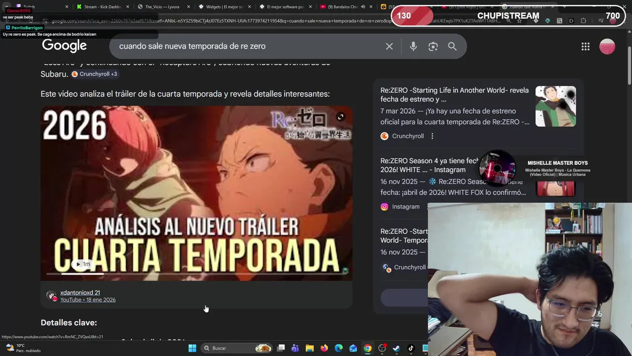Open the Crunchyroll result thumbnail image
Image resolution: width=632 pixels, height=356 pixels.
click(555, 106)
